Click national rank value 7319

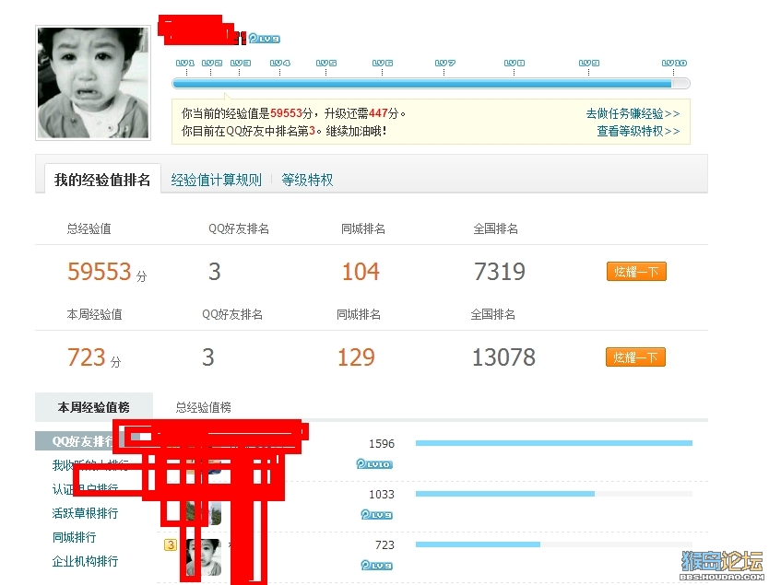click(499, 272)
